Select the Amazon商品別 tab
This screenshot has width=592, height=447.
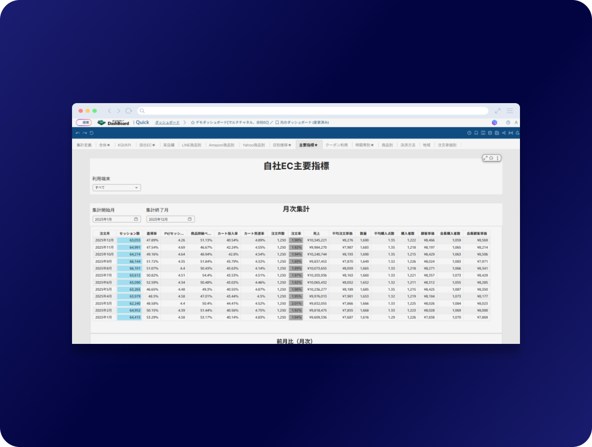point(222,145)
